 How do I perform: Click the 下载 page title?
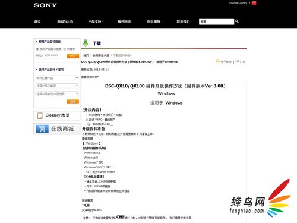coord(97,43)
